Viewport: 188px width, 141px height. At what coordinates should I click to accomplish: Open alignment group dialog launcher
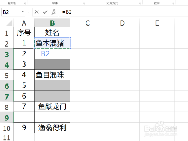pos(140,3)
